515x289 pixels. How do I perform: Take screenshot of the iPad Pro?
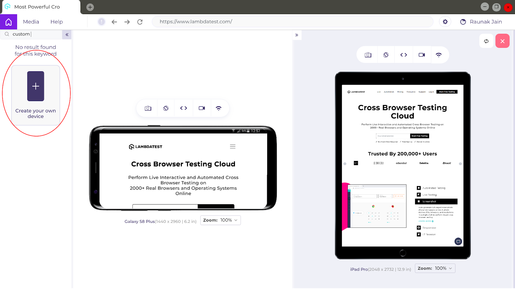(x=368, y=55)
